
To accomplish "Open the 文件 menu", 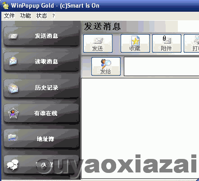I will click(9, 16).
